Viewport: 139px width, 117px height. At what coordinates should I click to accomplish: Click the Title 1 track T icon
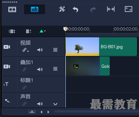6,84
